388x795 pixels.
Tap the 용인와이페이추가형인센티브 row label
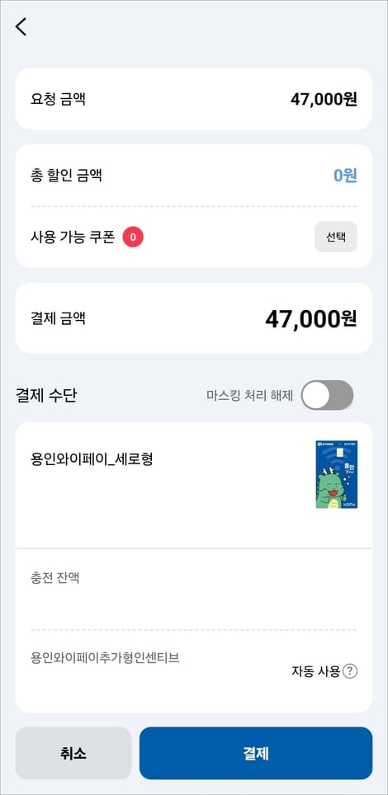coord(105,657)
